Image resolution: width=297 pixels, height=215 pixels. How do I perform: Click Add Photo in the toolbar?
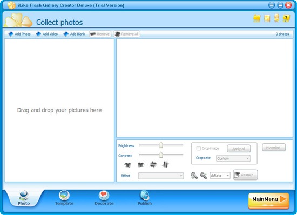point(19,34)
